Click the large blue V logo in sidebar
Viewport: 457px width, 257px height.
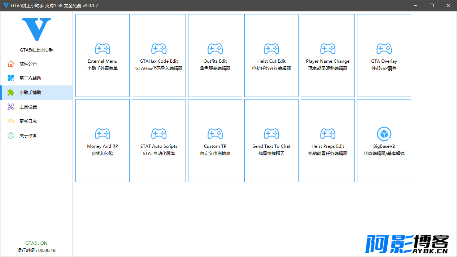(x=36, y=30)
